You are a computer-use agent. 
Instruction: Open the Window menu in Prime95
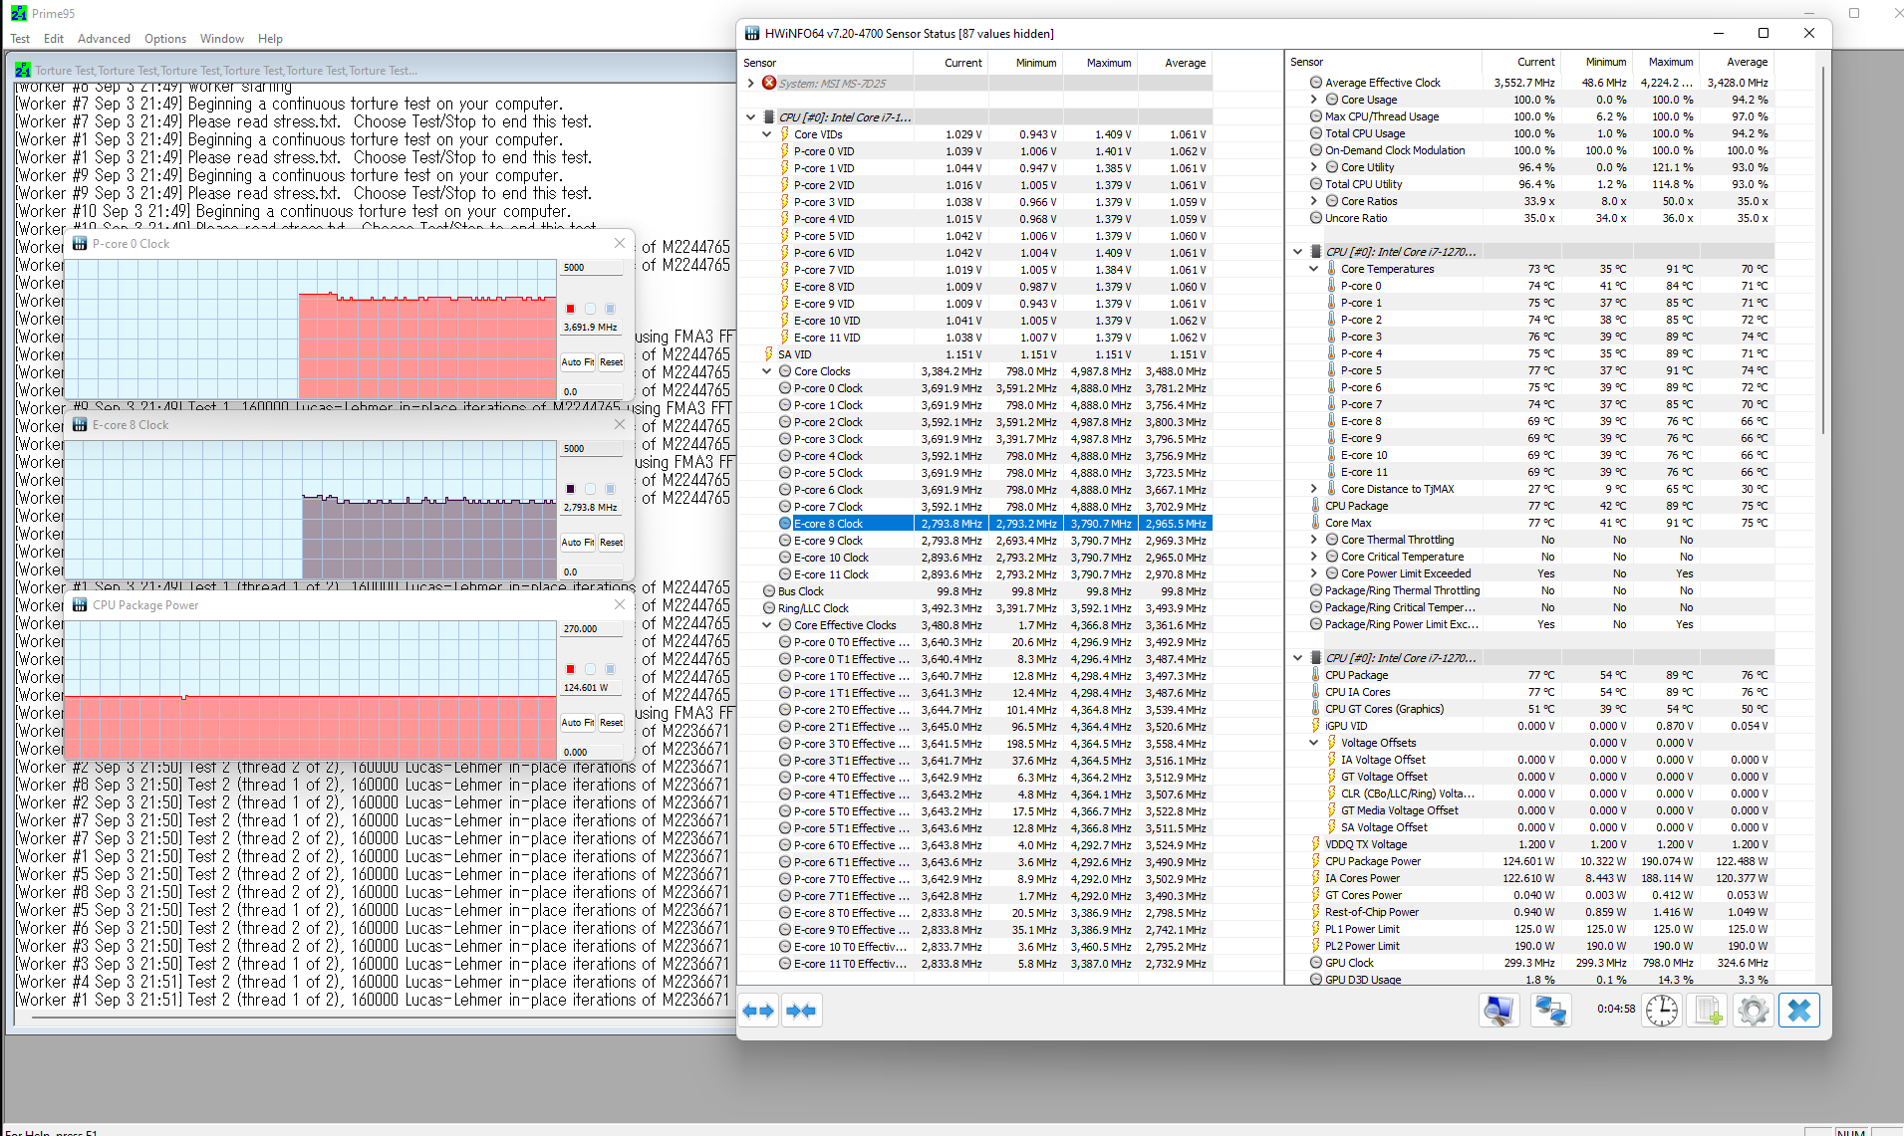pyautogui.click(x=221, y=39)
